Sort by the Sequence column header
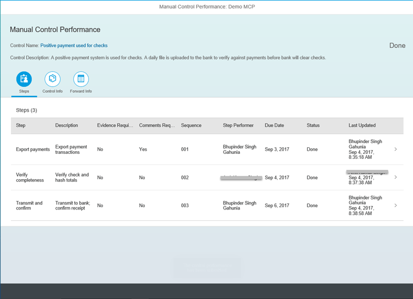This screenshot has width=413, height=299. click(191, 125)
